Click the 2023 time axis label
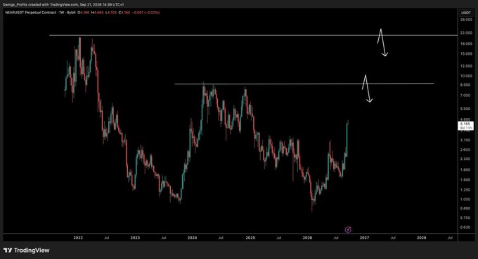 [135, 238]
